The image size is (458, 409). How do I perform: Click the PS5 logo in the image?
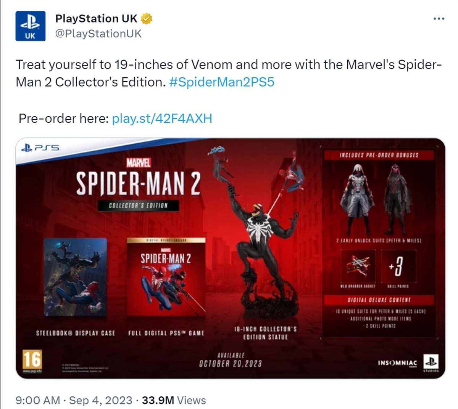pyautogui.click(x=41, y=147)
